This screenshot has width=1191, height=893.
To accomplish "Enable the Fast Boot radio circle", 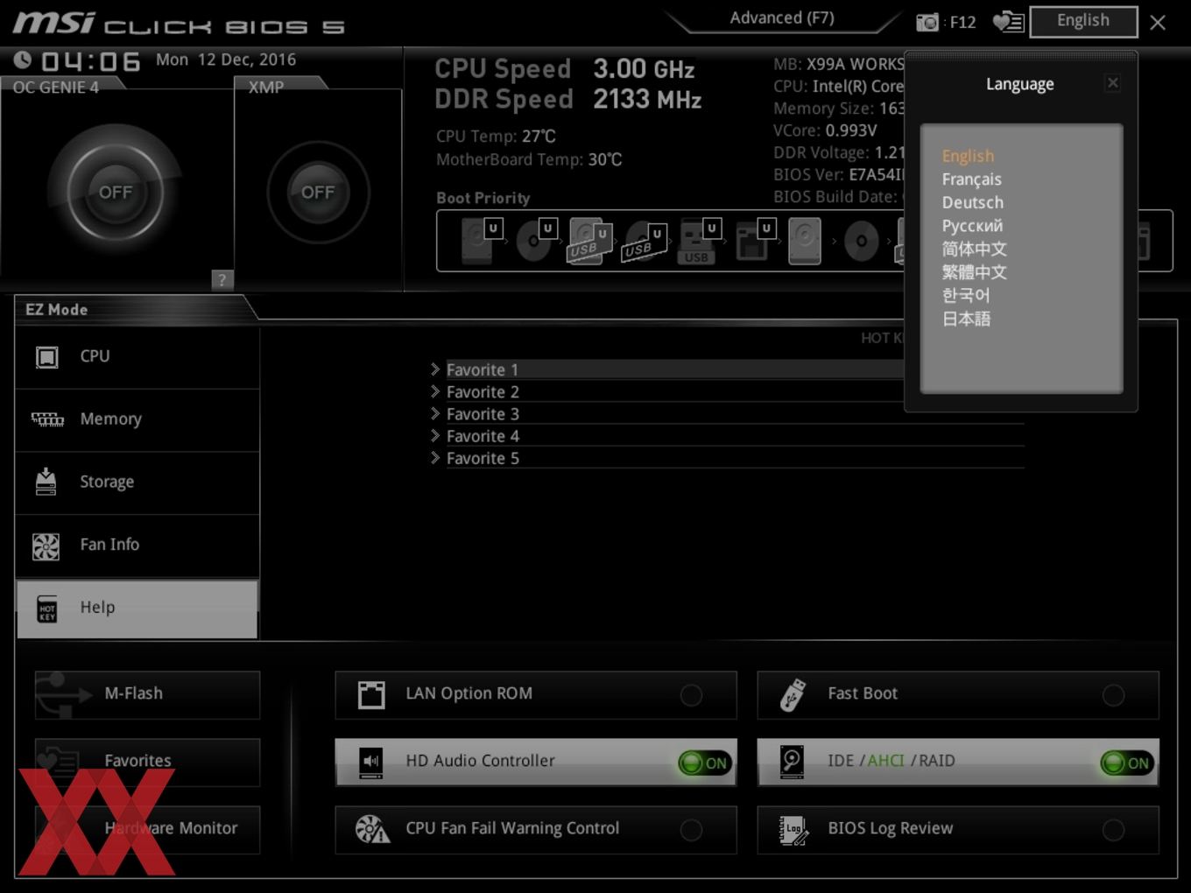I will [x=1113, y=695].
